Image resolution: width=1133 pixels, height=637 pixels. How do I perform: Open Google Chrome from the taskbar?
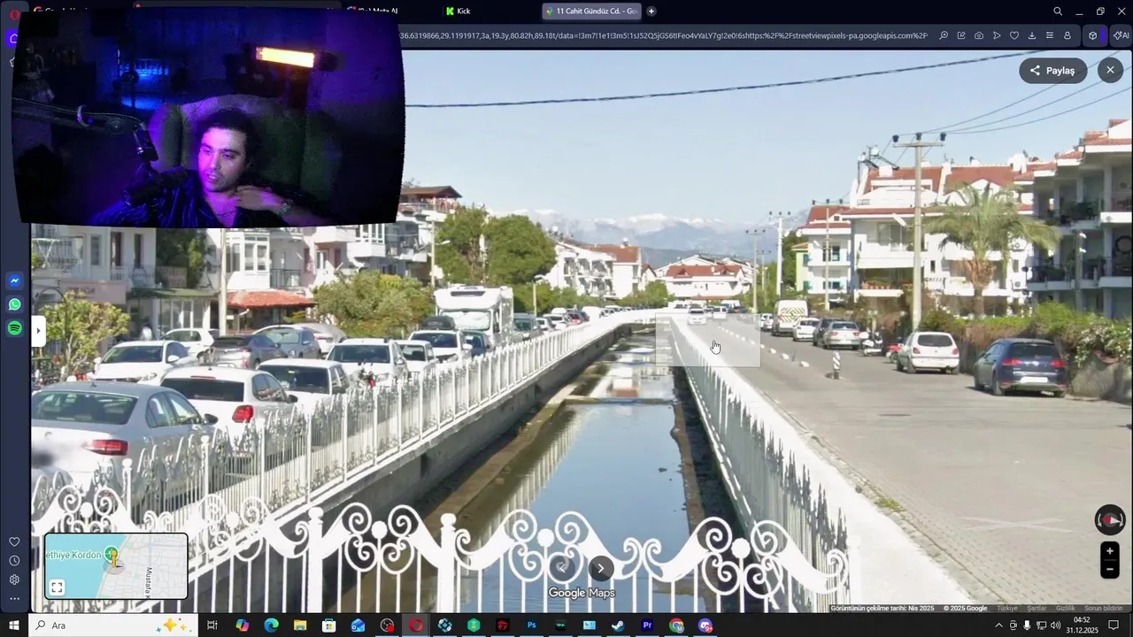point(676,625)
